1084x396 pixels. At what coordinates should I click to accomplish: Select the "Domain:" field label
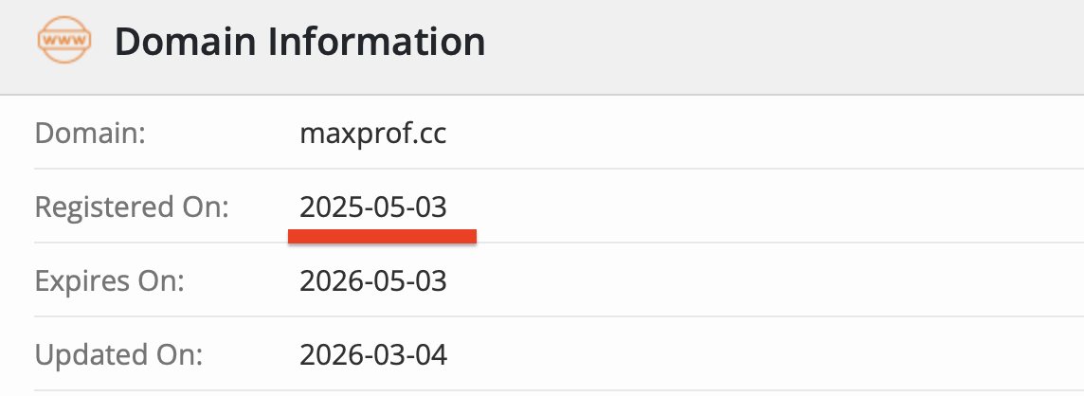(x=90, y=133)
